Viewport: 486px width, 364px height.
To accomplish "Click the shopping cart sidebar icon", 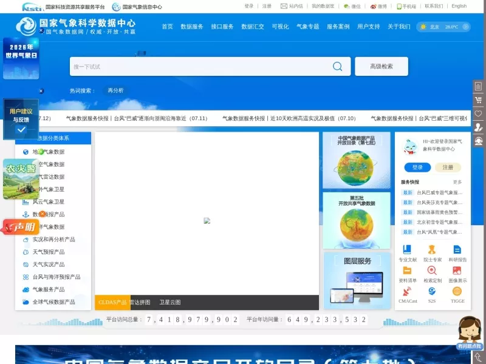I will pos(478,100).
